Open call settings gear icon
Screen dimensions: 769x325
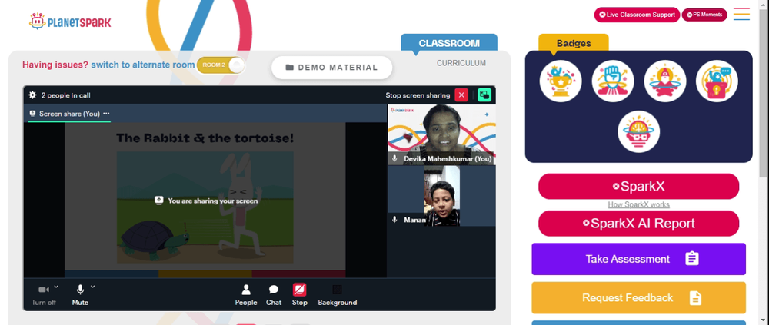click(33, 95)
